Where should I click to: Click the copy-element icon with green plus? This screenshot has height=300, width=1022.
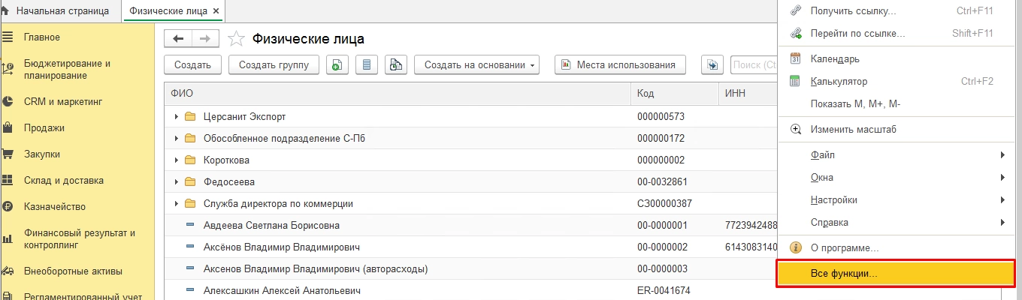(338, 65)
